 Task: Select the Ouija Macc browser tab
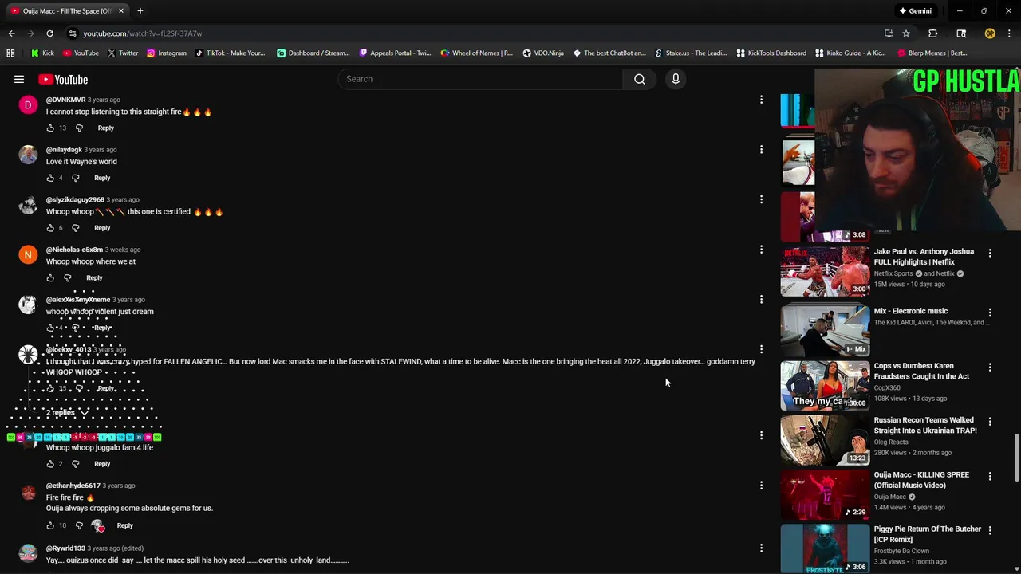pyautogui.click(x=66, y=11)
